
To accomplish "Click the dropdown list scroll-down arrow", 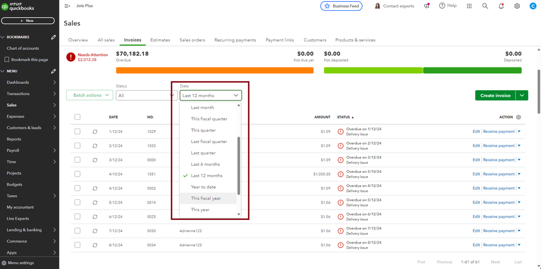I will [239, 214].
